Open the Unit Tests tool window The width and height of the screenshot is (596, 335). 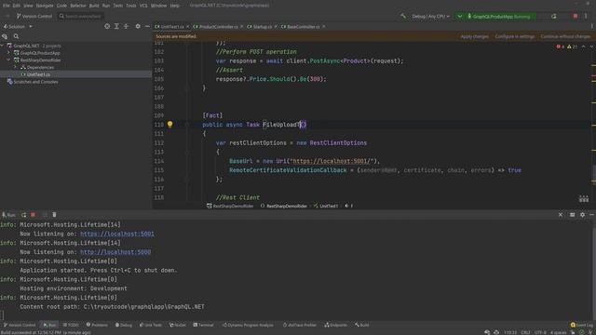151,325
